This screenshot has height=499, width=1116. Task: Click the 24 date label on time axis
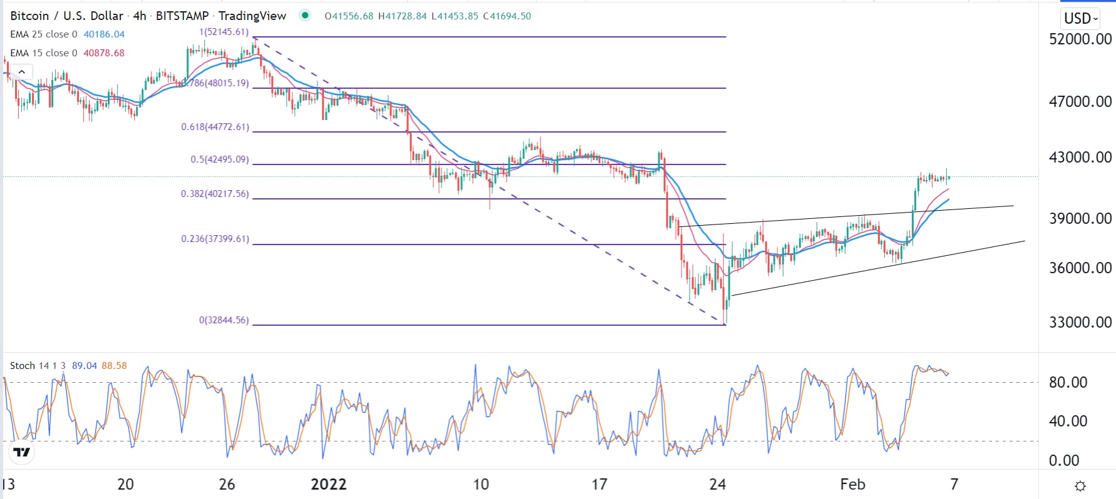[x=718, y=484]
